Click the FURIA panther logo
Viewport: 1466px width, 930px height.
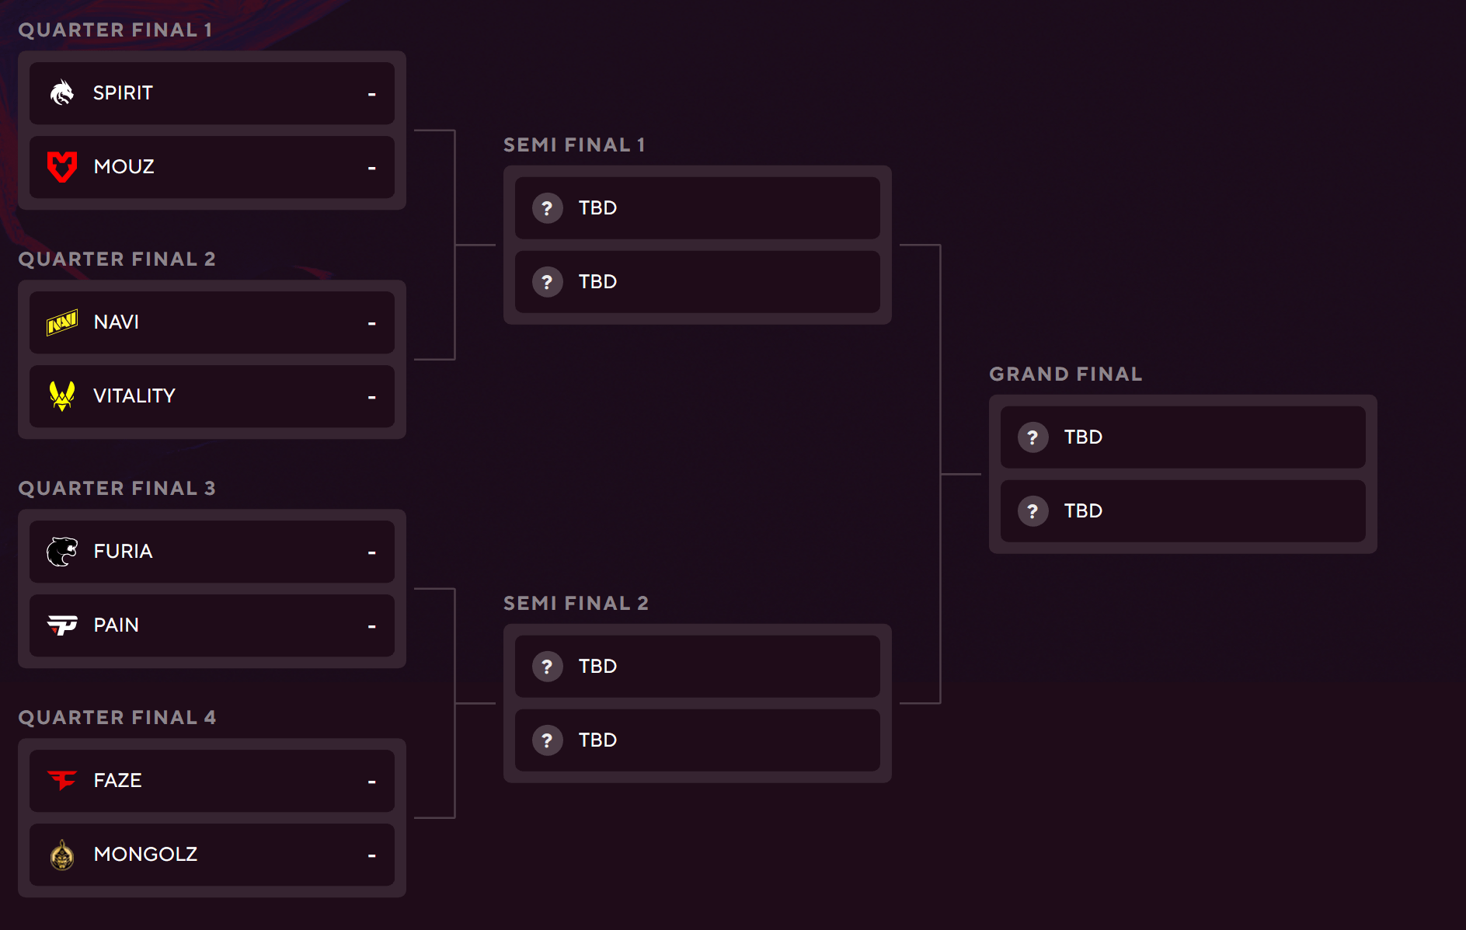[x=62, y=552]
